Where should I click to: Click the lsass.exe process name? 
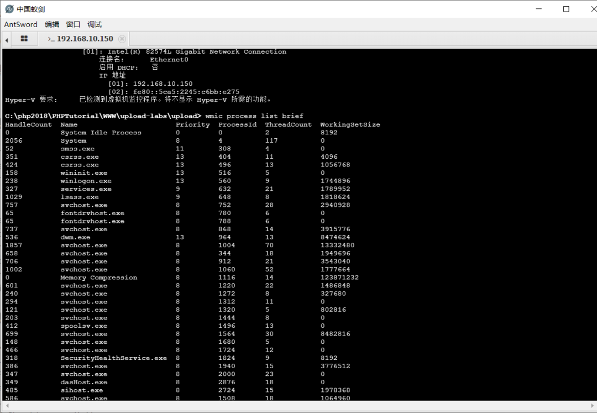(x=80, y=197)
